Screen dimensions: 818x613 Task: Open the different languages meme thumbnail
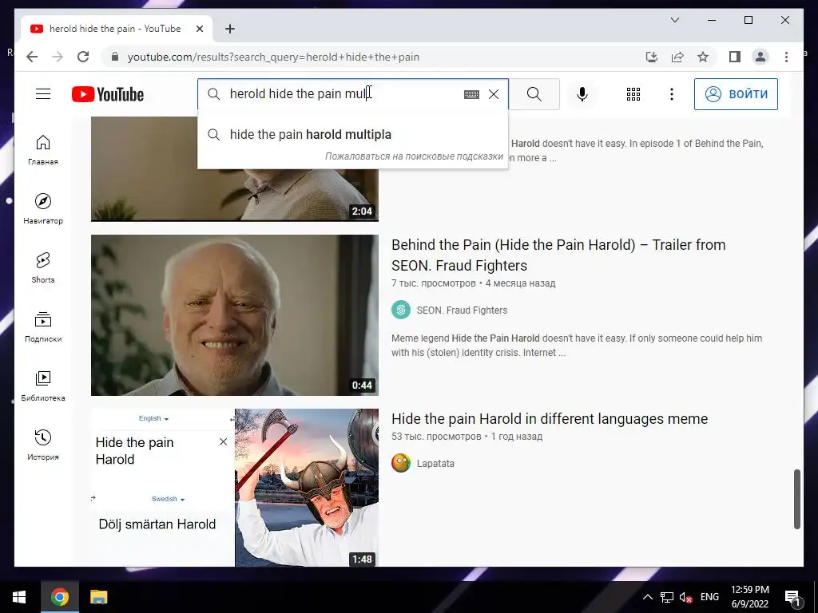(x=235, y=488)
